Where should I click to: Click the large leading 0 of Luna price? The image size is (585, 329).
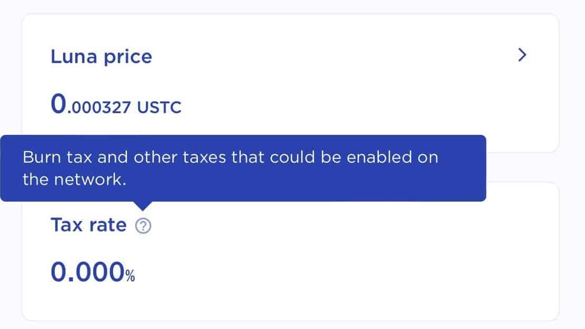[x=58, y=104]
